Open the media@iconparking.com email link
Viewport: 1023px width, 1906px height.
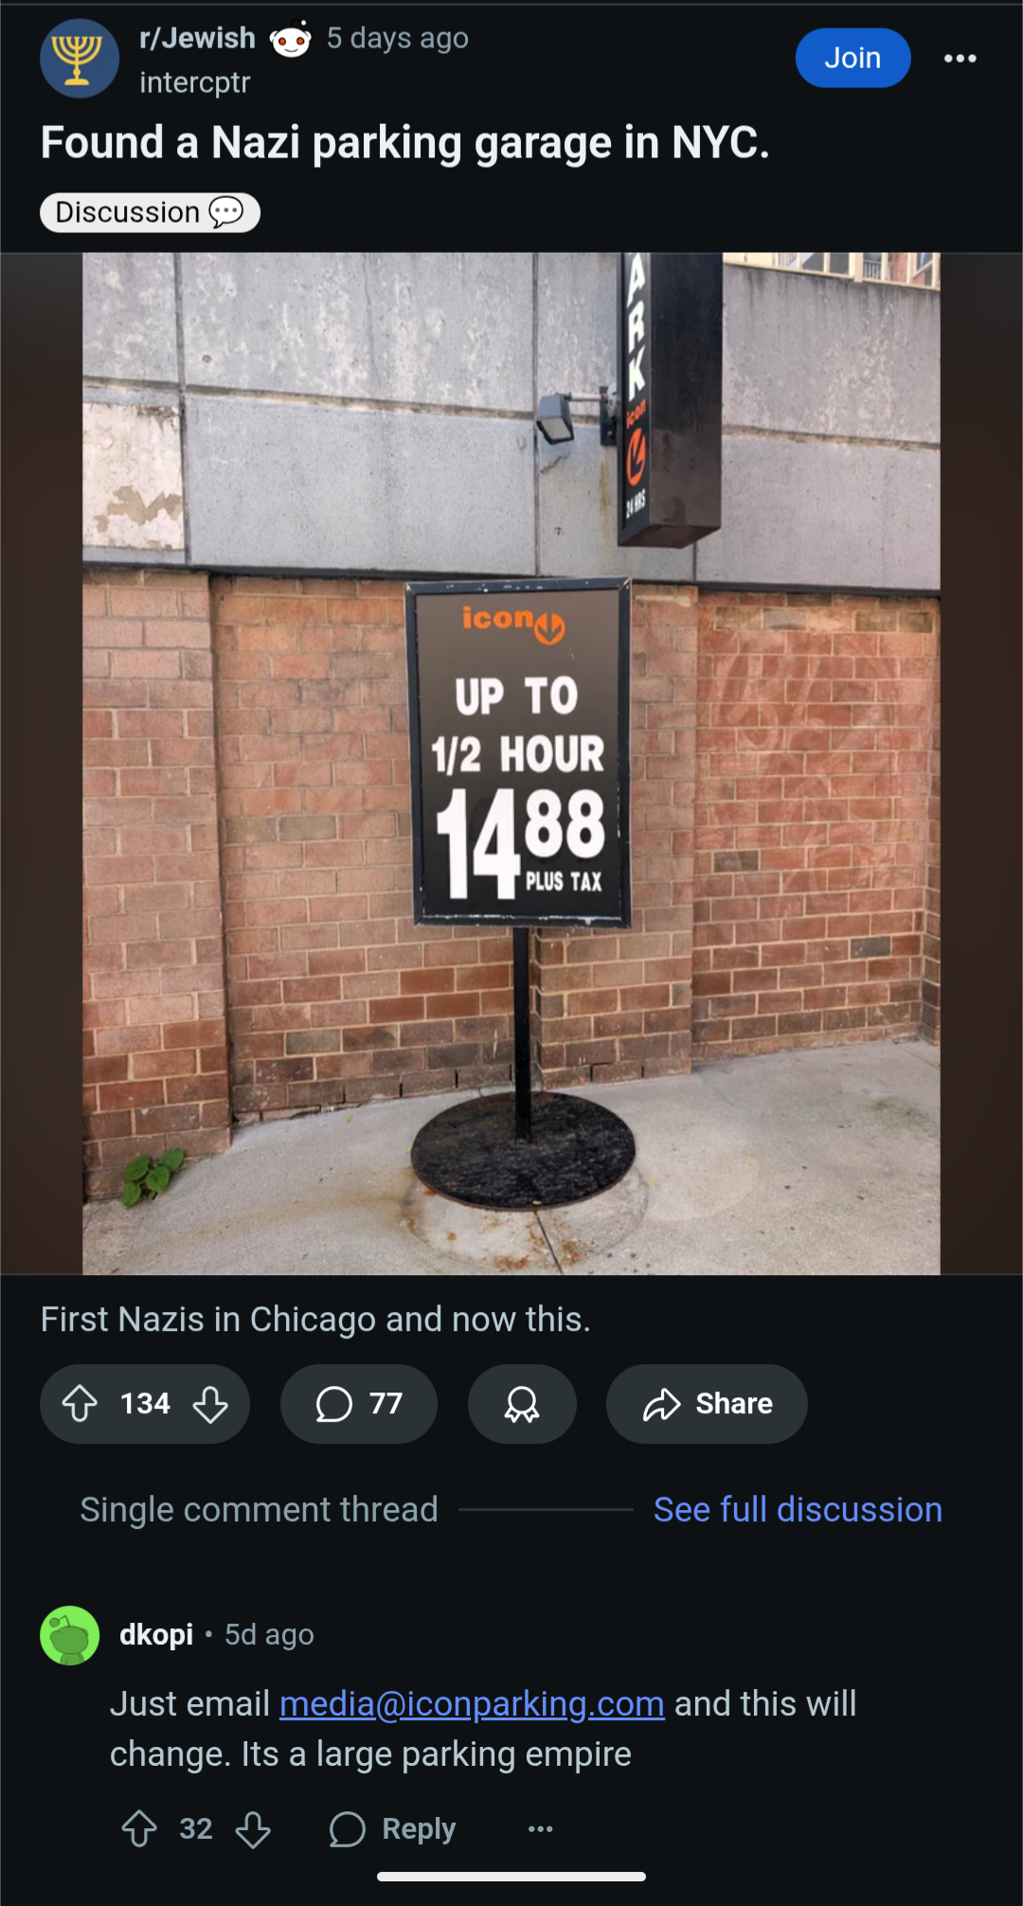pyautogui.click(x=472, y=1703)
